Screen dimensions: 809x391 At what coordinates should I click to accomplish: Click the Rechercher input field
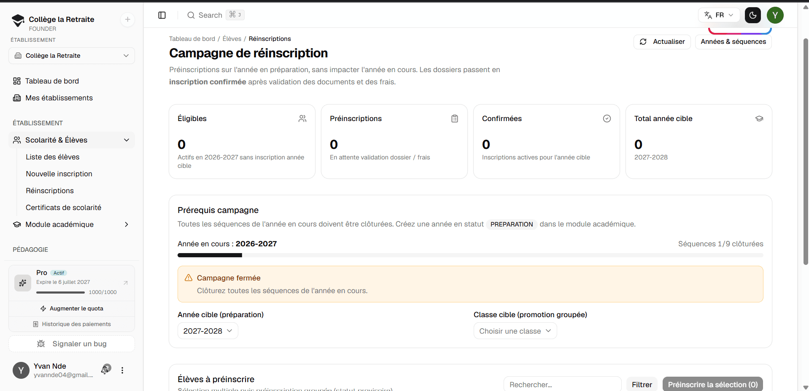click(563, 385)
